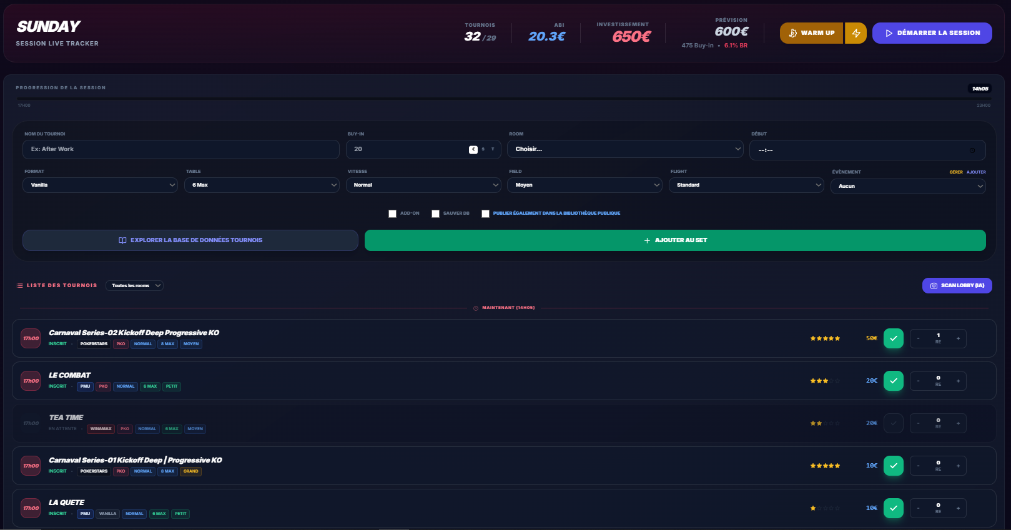Open the Vitesse dropdown set to Normal
The image size is (1011, 530).
(x=423, y=185)
